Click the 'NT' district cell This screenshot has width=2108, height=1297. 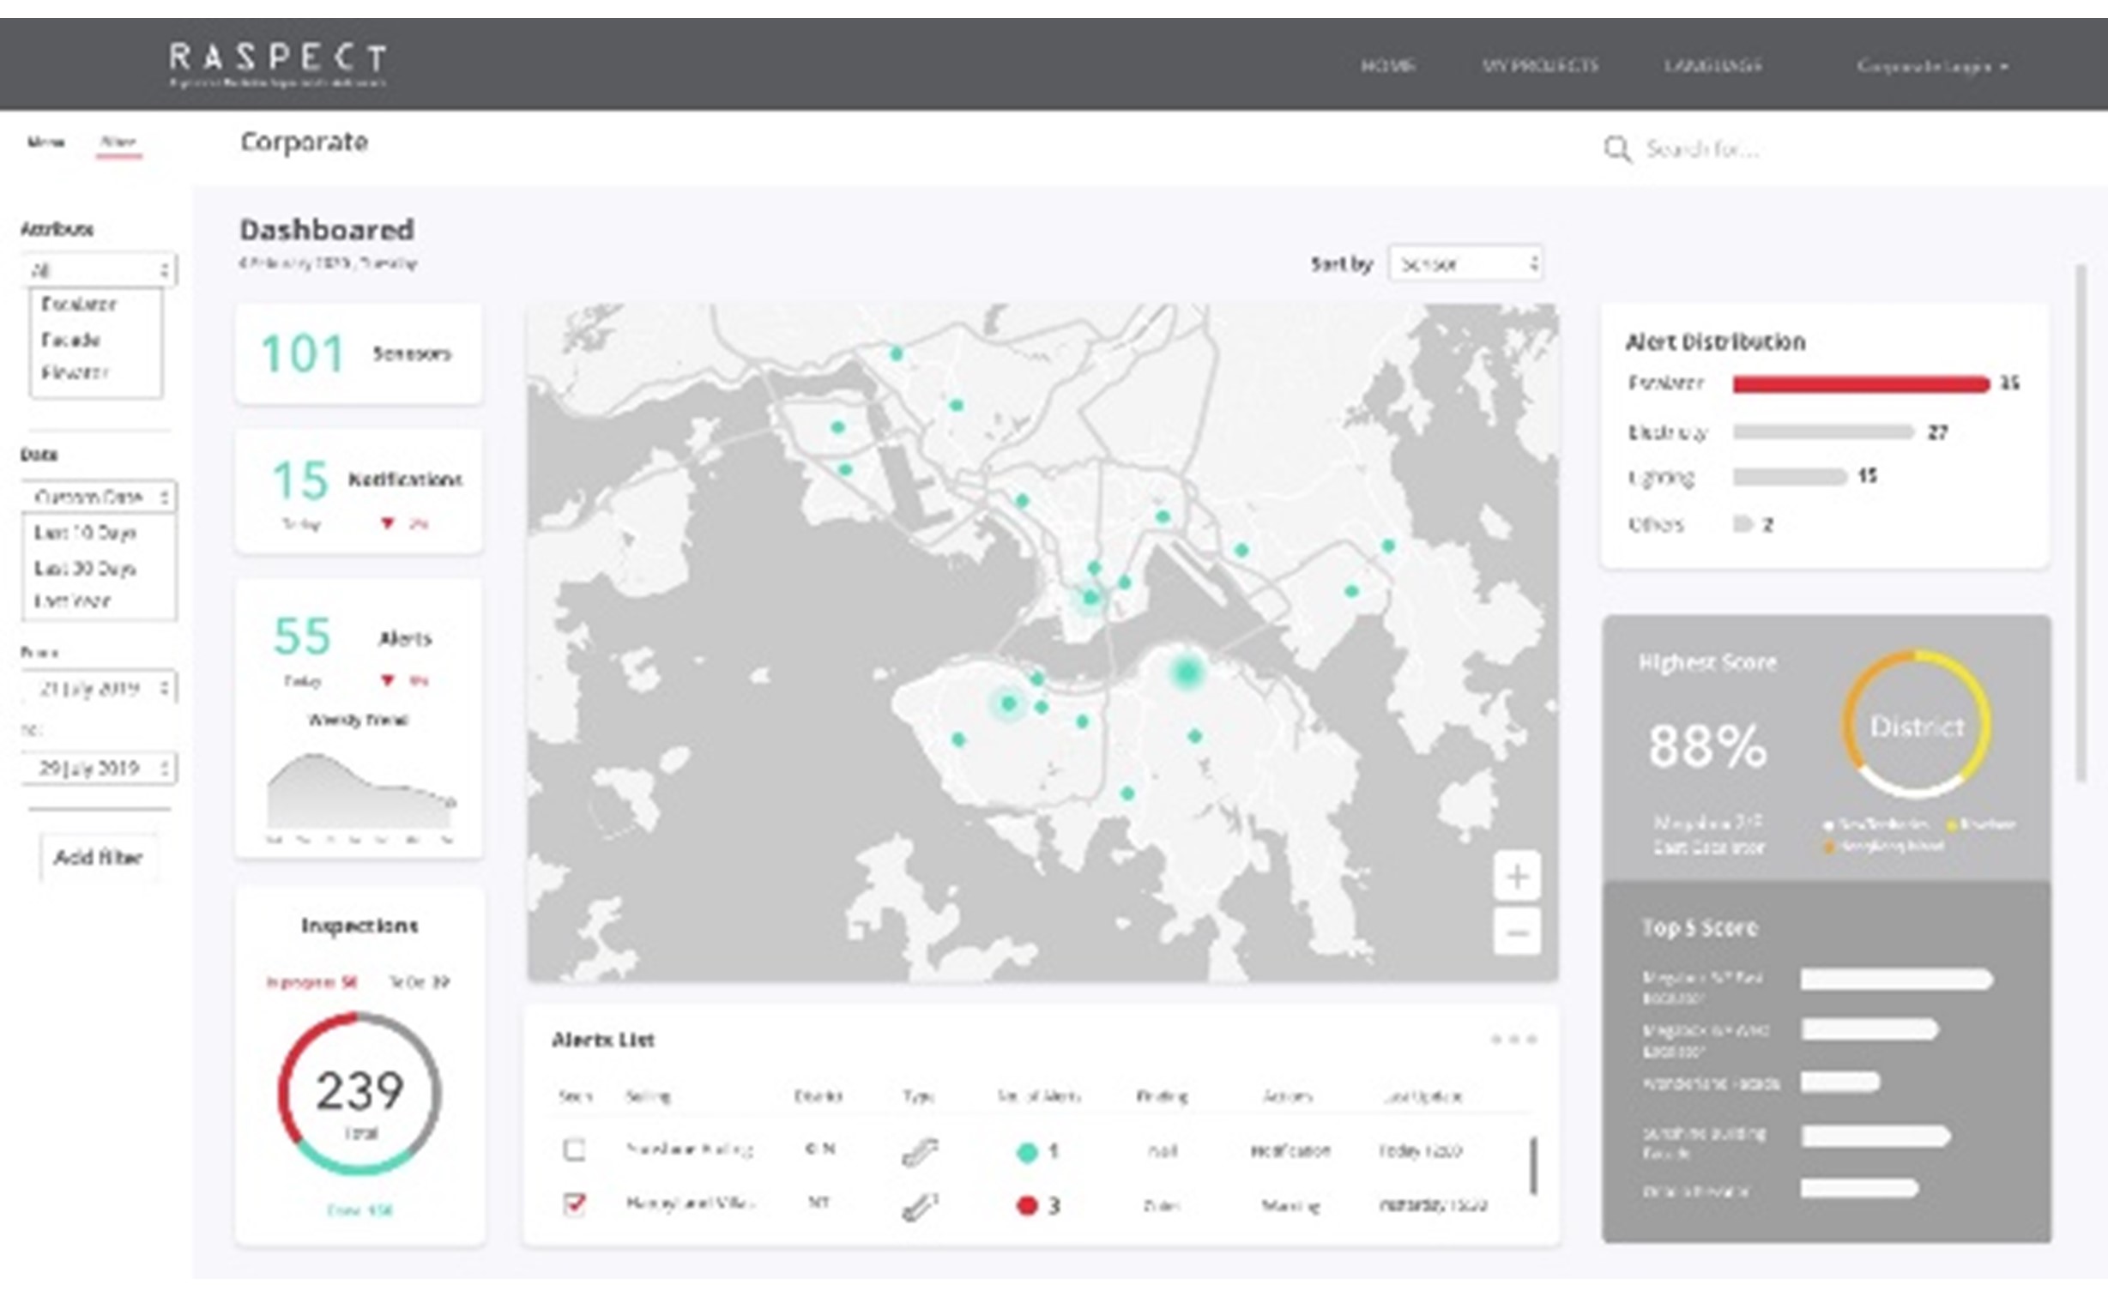pos(818,1203)
